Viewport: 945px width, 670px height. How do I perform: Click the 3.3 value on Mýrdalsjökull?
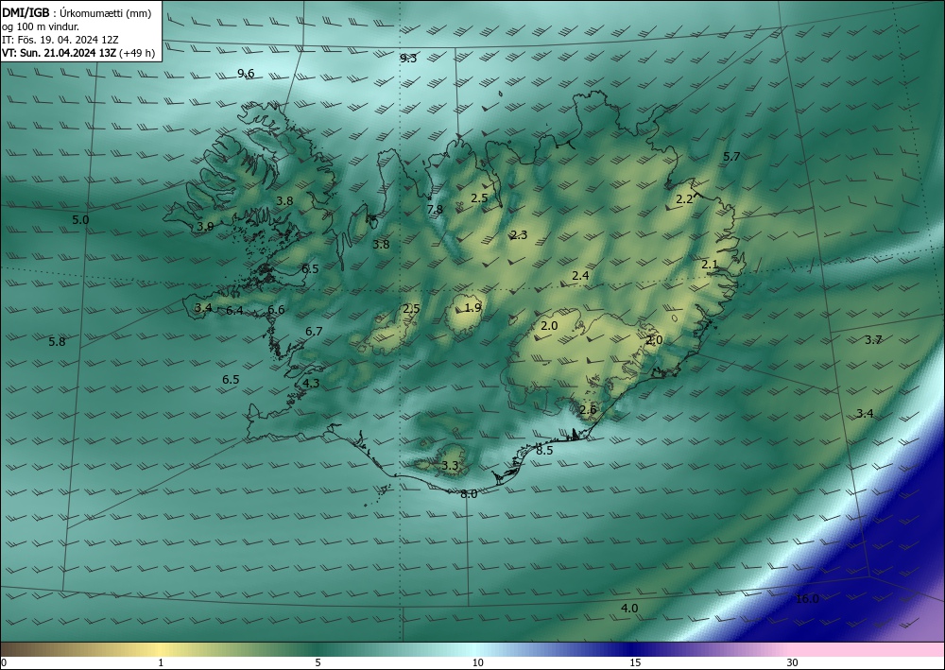pyautogui.click(x=450, y=466)
